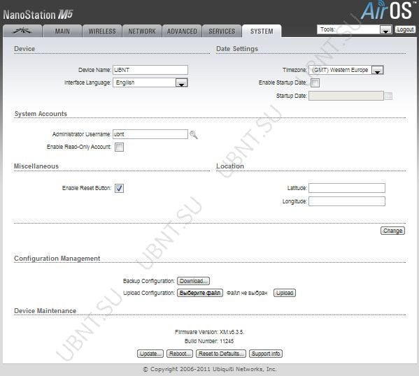Open the Tools dropdown
The width and height of the screenshot is (419, 376).
355,29
